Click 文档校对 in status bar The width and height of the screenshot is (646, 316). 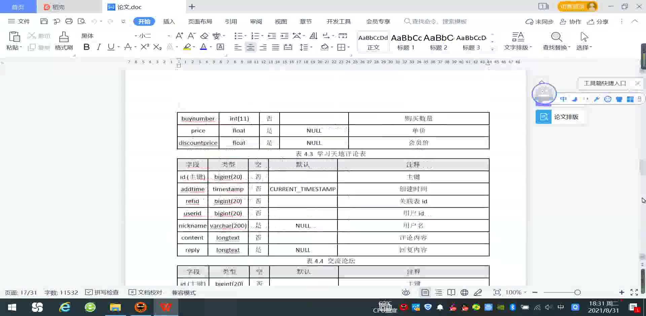click(145, 292)
